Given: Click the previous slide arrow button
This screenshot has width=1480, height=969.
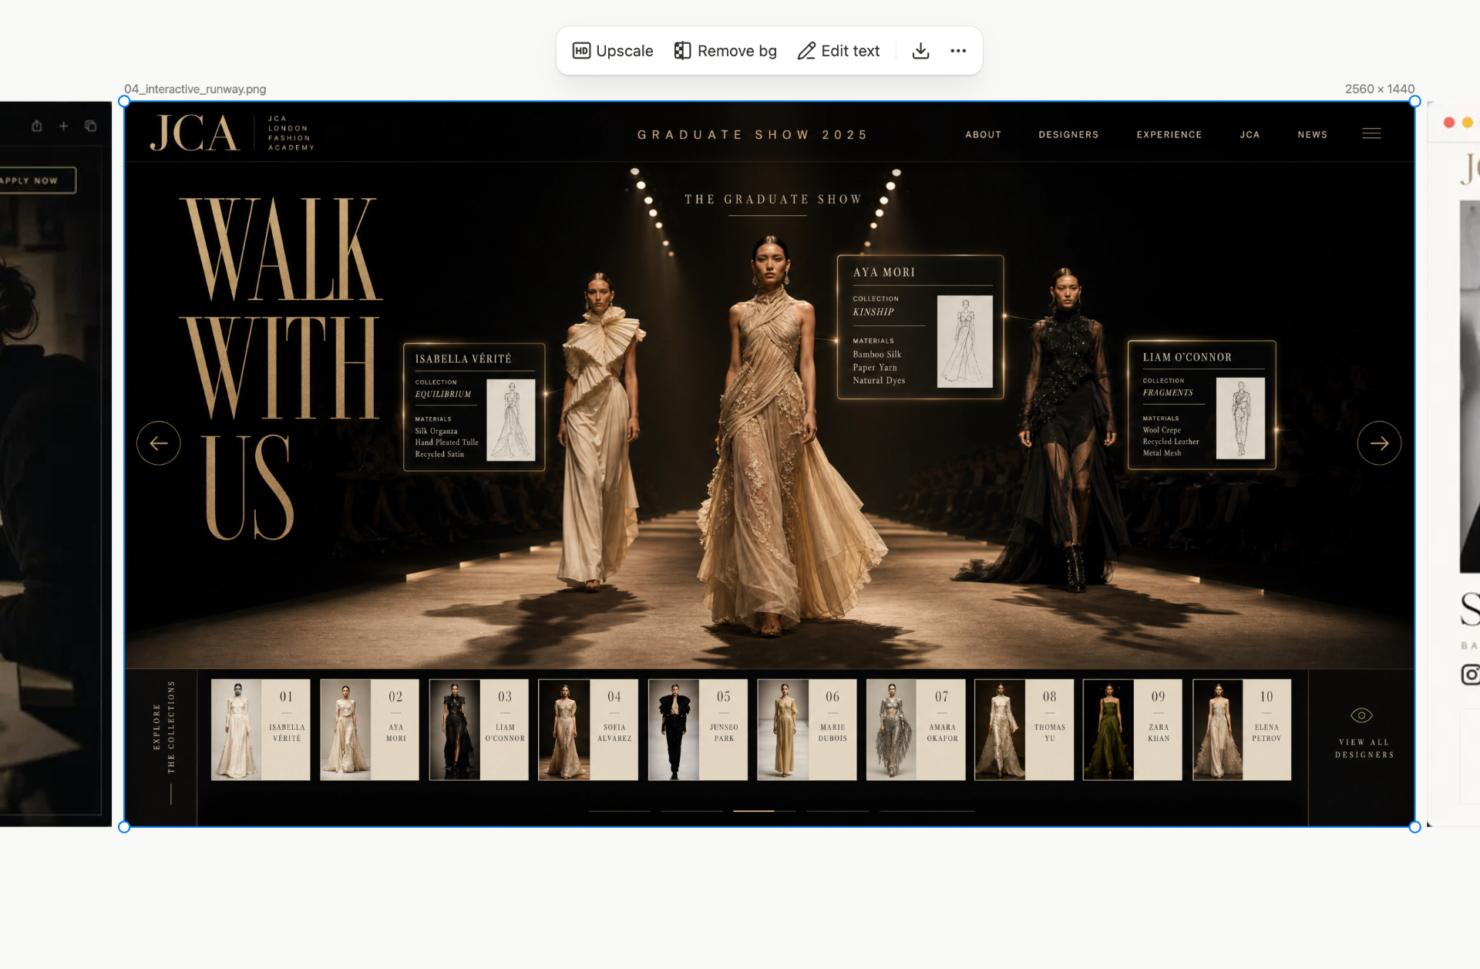Looking at the screenshot, I should 159,443.
